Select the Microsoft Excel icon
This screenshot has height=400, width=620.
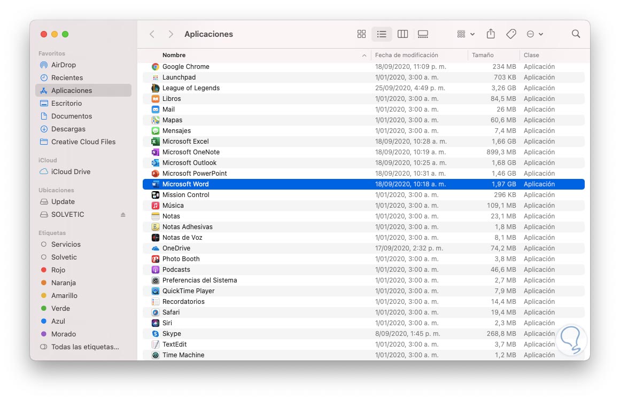[156, 142]
